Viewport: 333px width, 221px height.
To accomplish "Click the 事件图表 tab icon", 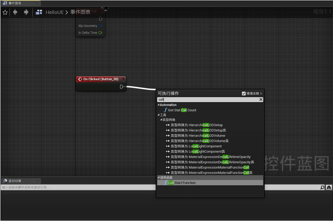I will 5,3.
